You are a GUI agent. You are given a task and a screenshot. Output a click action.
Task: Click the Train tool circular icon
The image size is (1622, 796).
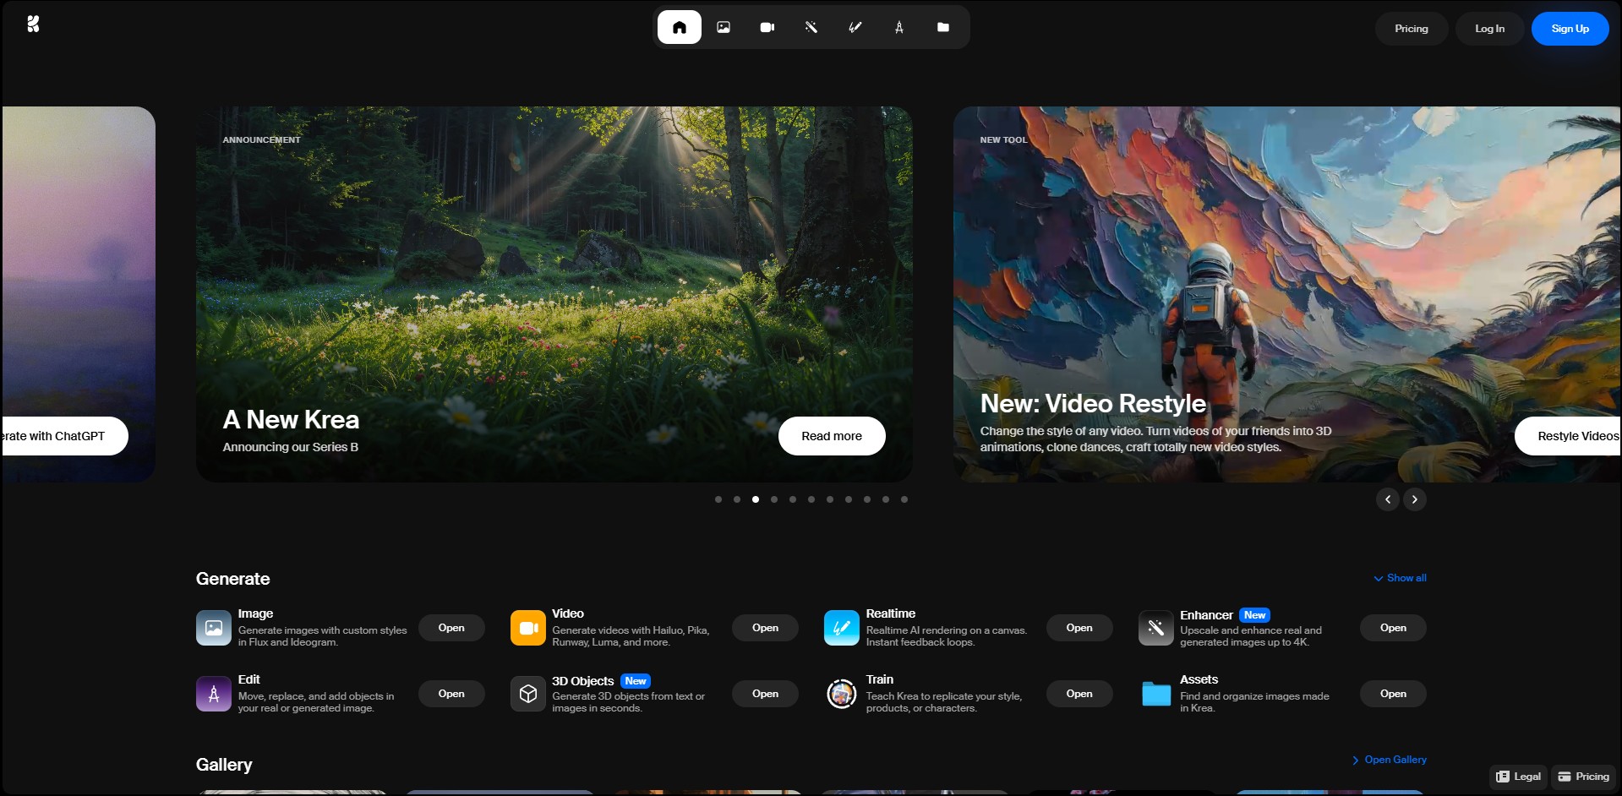(842, 694)
